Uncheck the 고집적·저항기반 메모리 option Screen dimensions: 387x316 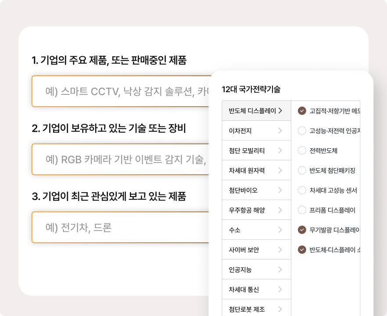pos(302,111)
